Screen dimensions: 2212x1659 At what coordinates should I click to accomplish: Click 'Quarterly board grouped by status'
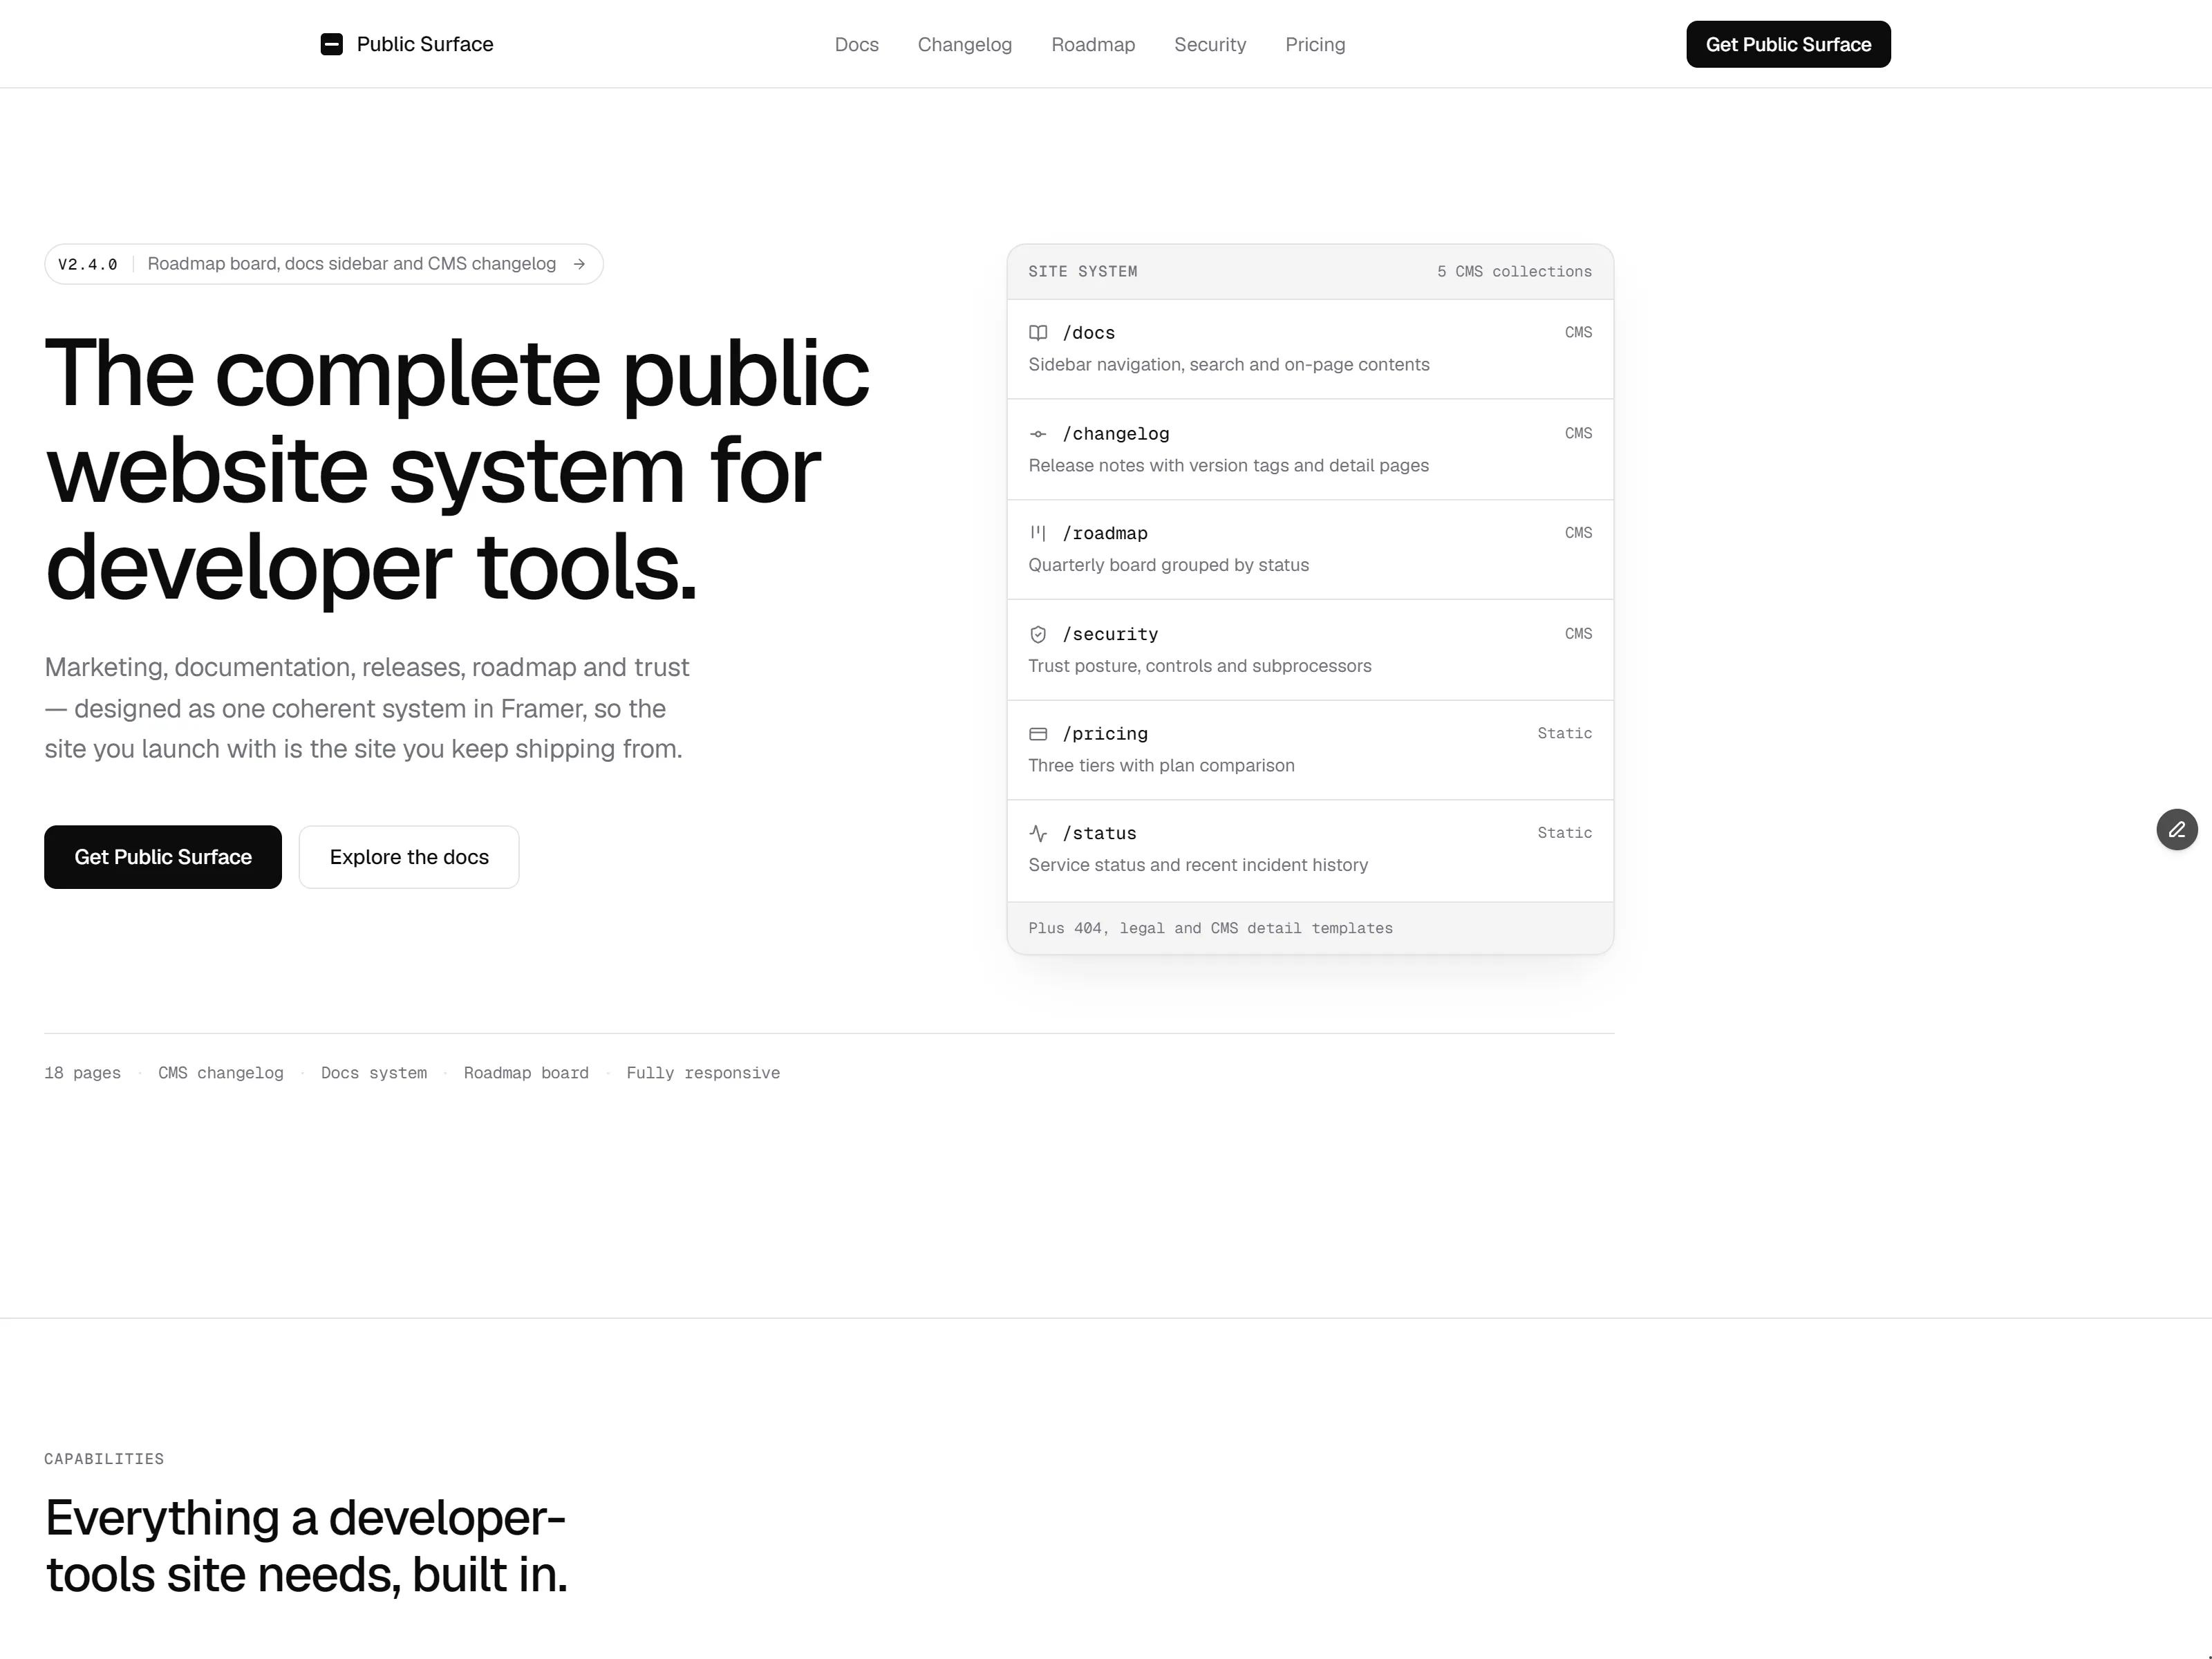point(1169,565)
